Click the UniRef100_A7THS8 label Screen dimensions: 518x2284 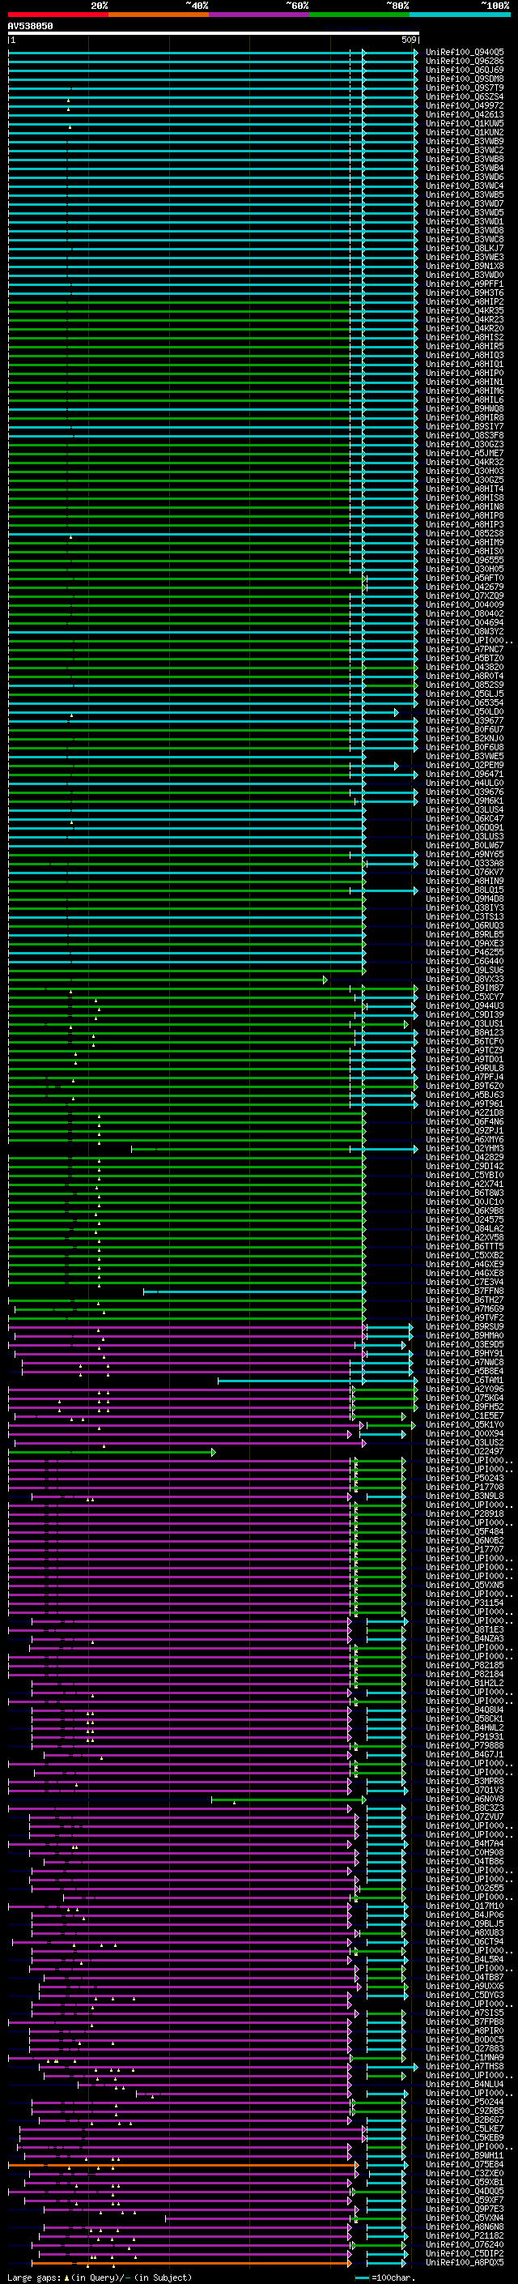click(465, 2067)
